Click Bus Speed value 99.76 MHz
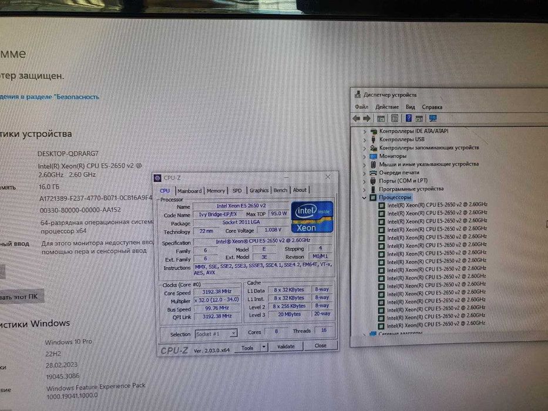Image resolution: width=548 pixels, height=411 pixels. [x=217, y=308]
